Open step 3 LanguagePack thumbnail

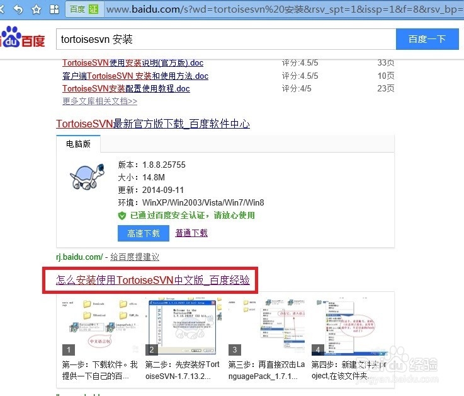[266, 326]
